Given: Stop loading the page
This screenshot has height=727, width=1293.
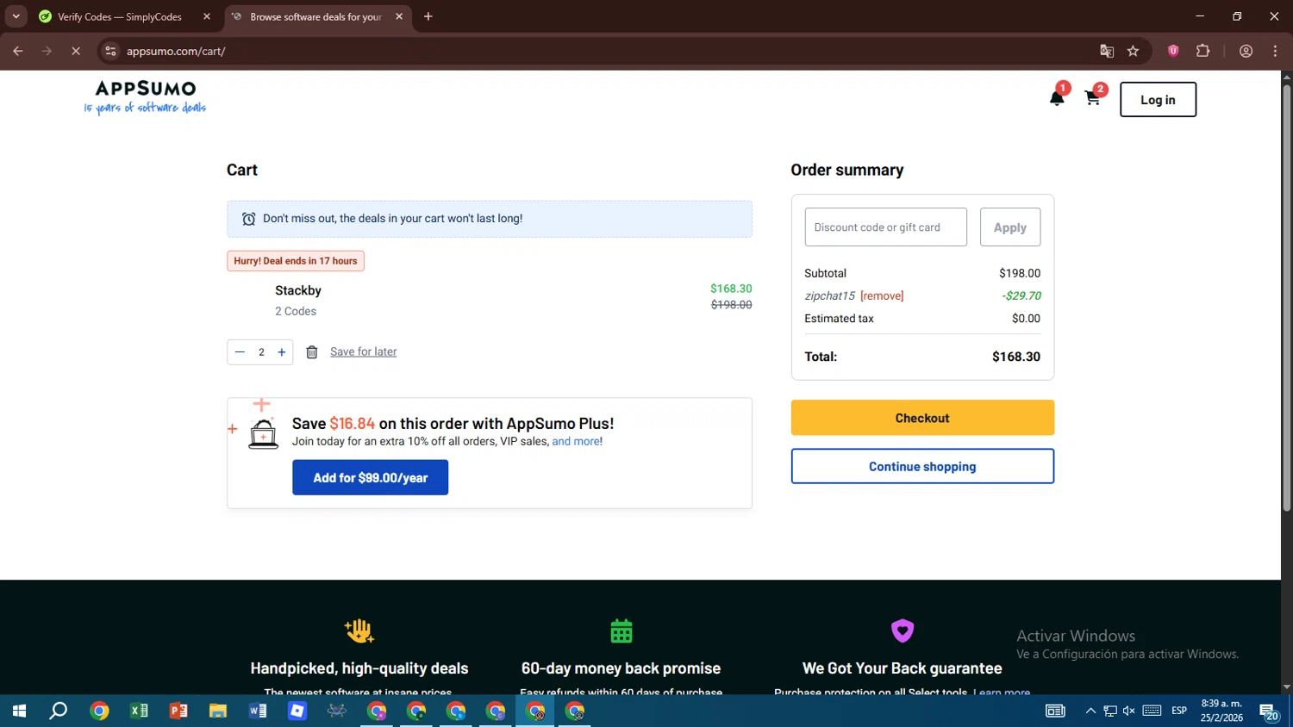Looking at the screenshot, I should pos(76,51).
